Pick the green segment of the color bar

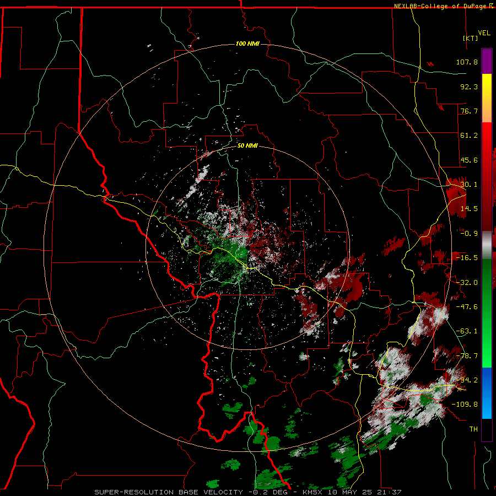[487, 313]
